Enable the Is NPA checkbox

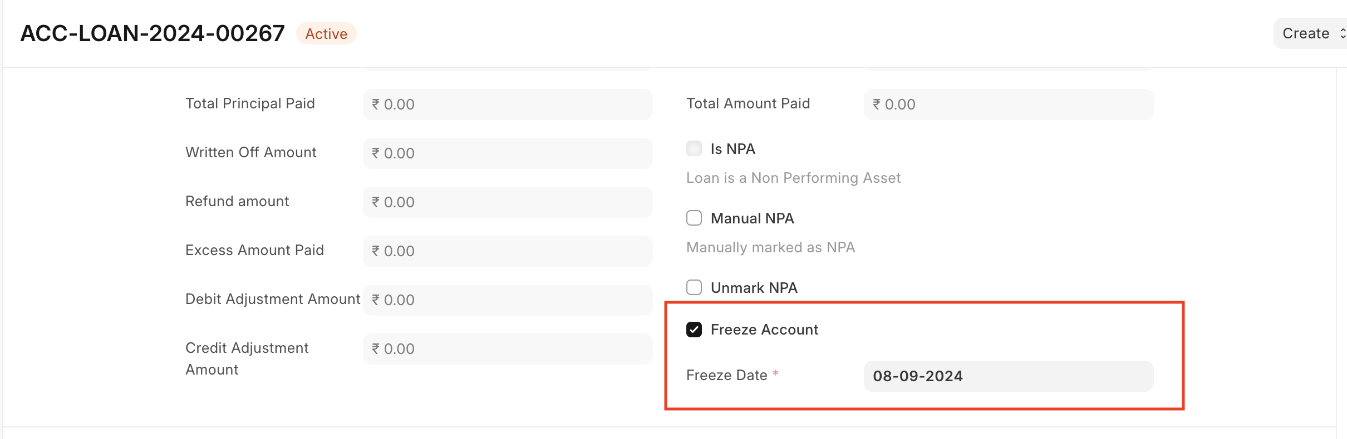pyautogui.click(x=694, y=148)
